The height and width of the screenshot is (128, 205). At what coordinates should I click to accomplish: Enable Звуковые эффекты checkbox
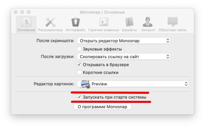79,49
